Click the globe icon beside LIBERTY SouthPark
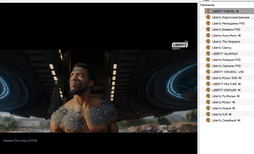 [208, 54]
